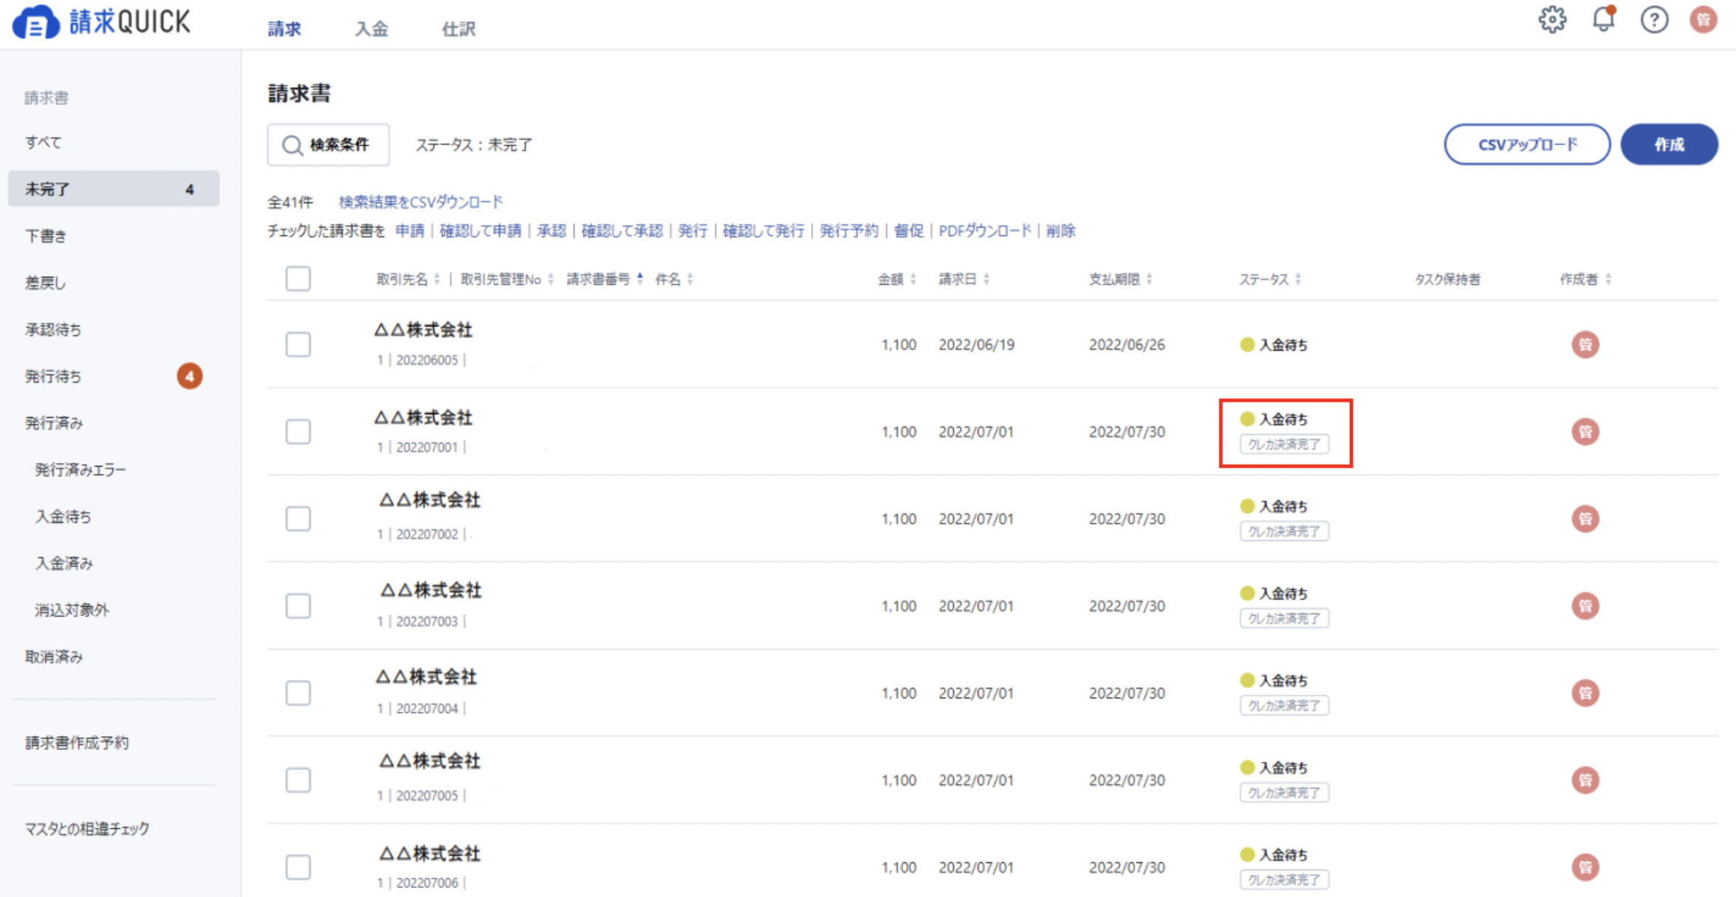Click the help question mark icon

tap(1653, 20)
